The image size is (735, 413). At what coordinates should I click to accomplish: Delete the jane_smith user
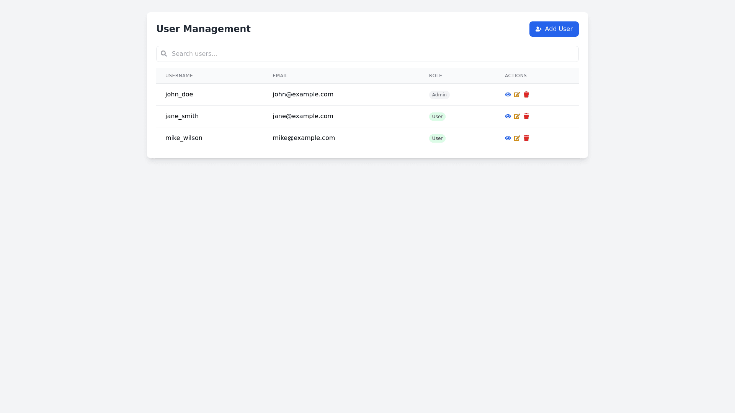(x=526, y=116)
